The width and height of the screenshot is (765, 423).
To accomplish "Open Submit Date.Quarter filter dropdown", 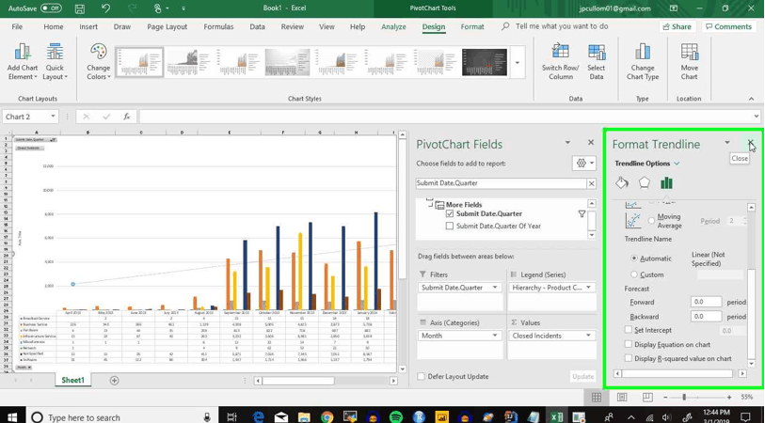I will 495,288.
